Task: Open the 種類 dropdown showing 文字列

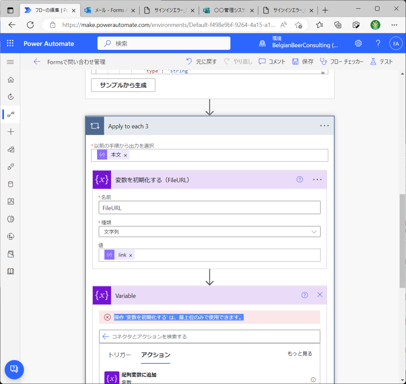Action: click(x=209, y=231)
